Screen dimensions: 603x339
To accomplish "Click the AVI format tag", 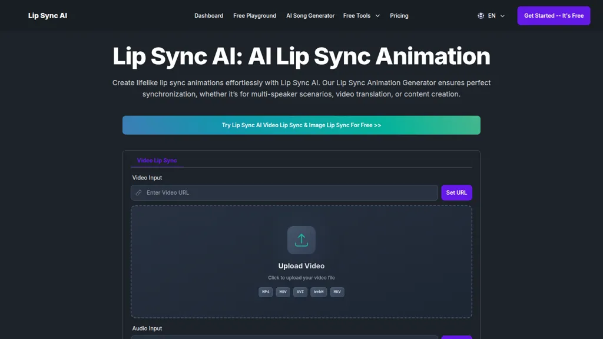I will pyautogui.click(x=300, y=292).
